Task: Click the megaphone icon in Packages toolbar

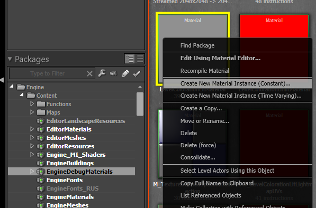Action: 113,73
